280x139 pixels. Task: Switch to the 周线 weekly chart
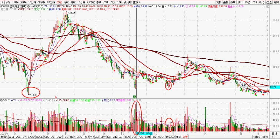[66, 2]
